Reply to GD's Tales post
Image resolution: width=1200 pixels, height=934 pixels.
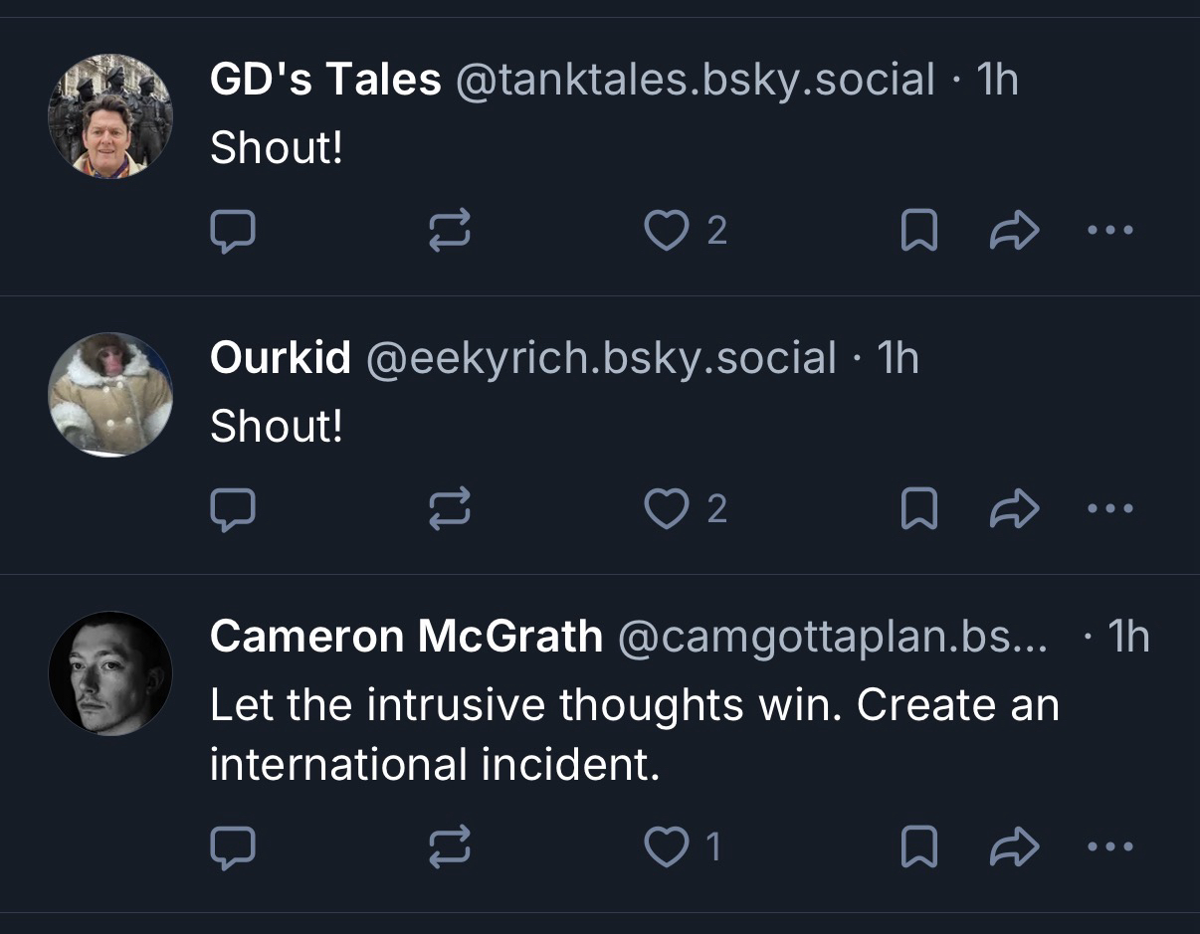(234, 231)
